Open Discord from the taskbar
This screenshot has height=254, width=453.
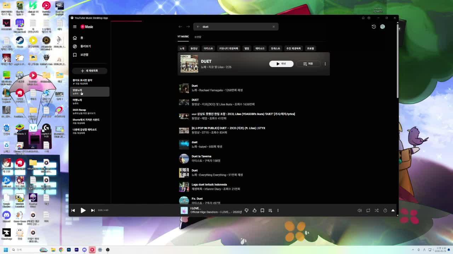[84, 250]
